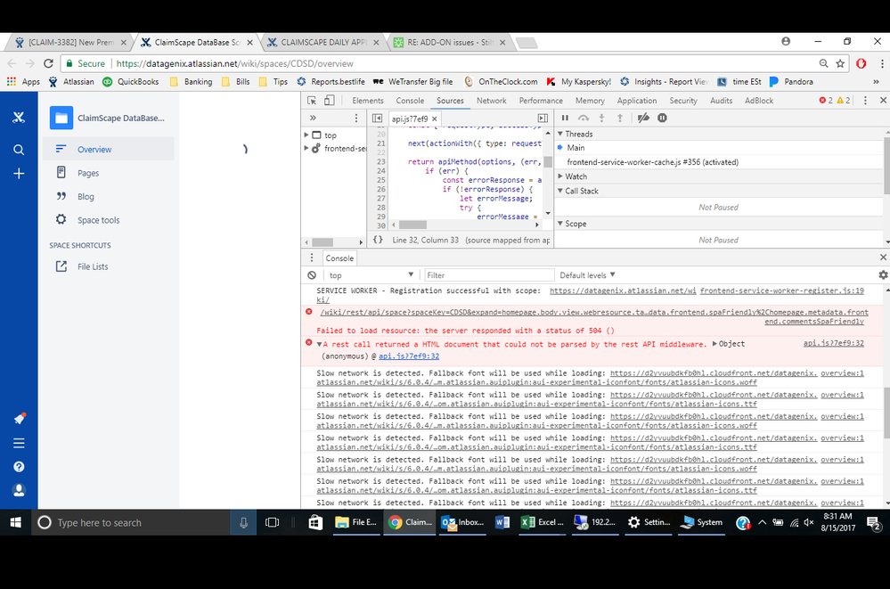Click the step over function call icon
Image resolution: width=890 pixels, height=589 pixels.
(584, 119)
